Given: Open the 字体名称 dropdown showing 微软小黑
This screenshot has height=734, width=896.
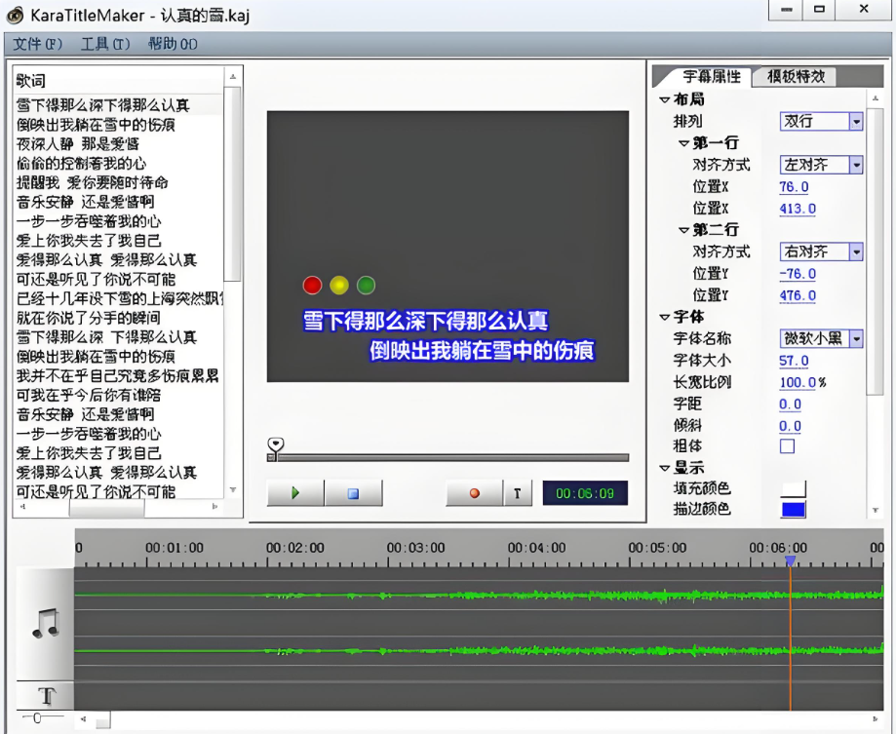Looking at the screenshot, I should point(821,338).
